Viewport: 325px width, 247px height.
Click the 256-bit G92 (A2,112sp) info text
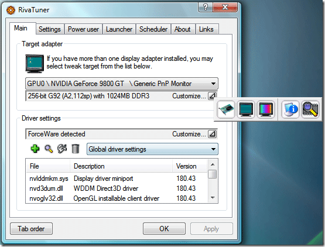click(x=88, y=96)
